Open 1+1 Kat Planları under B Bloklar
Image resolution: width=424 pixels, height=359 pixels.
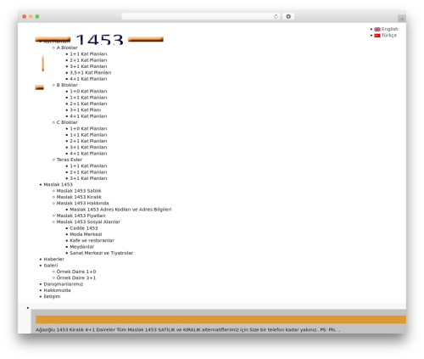[x=88, y=98]
